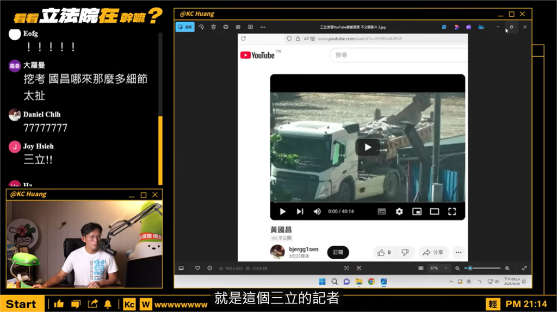Toggle favorite heart icon in Photos footer
Image resolution: width=557 pixels, height=312 pixels.
tap(197, 268)
